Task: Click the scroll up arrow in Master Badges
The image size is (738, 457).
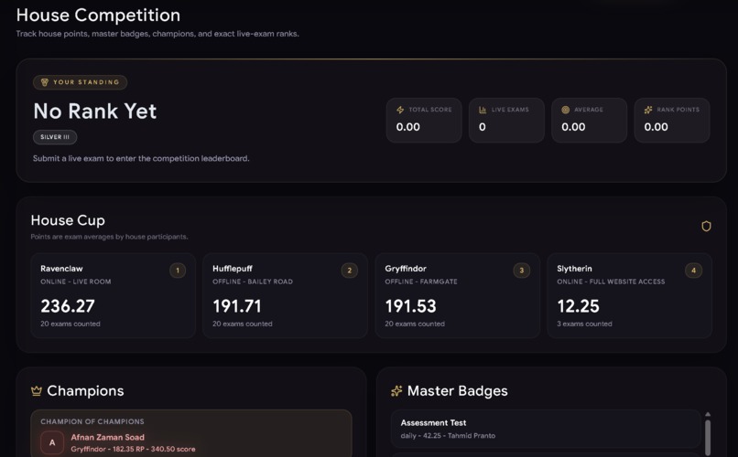Action: [708, 414]
